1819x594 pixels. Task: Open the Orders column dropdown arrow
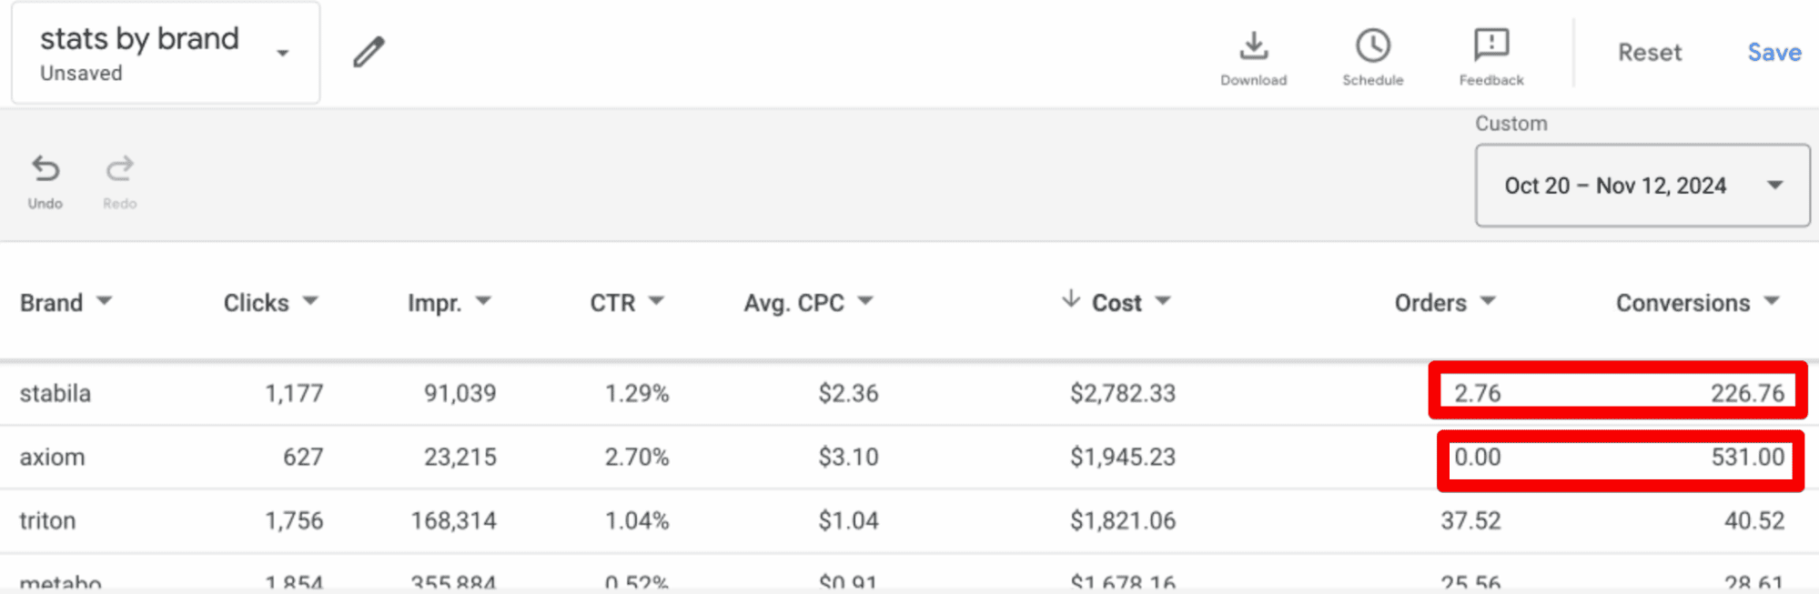click(x=1488, y=301)
